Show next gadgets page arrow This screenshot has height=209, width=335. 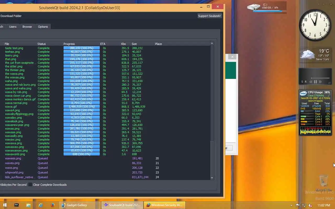pyautogui.click(x=324, y=4)
